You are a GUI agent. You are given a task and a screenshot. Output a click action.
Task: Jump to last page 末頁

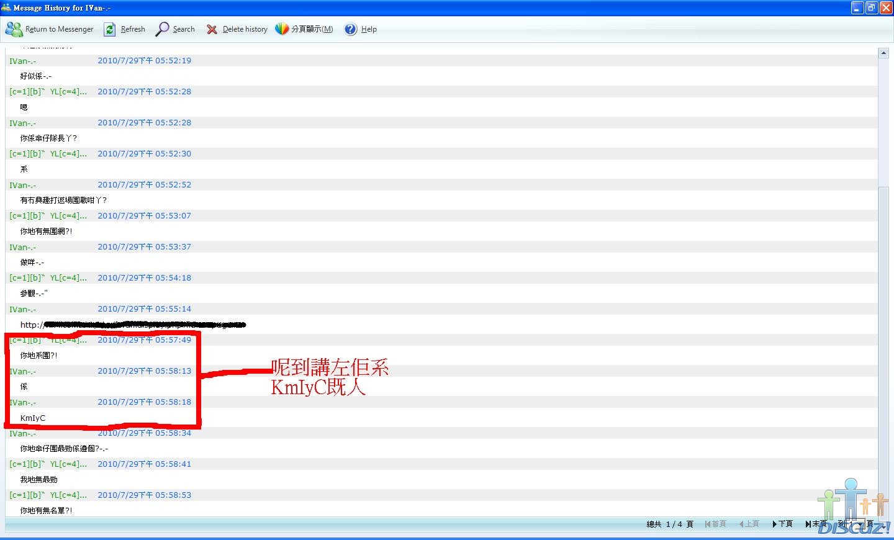tap(816, 524)
